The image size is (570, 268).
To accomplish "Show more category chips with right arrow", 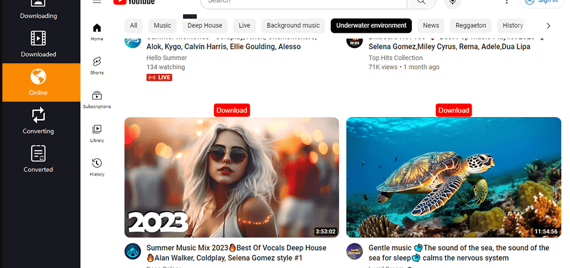I will click(x=549, y=26).
